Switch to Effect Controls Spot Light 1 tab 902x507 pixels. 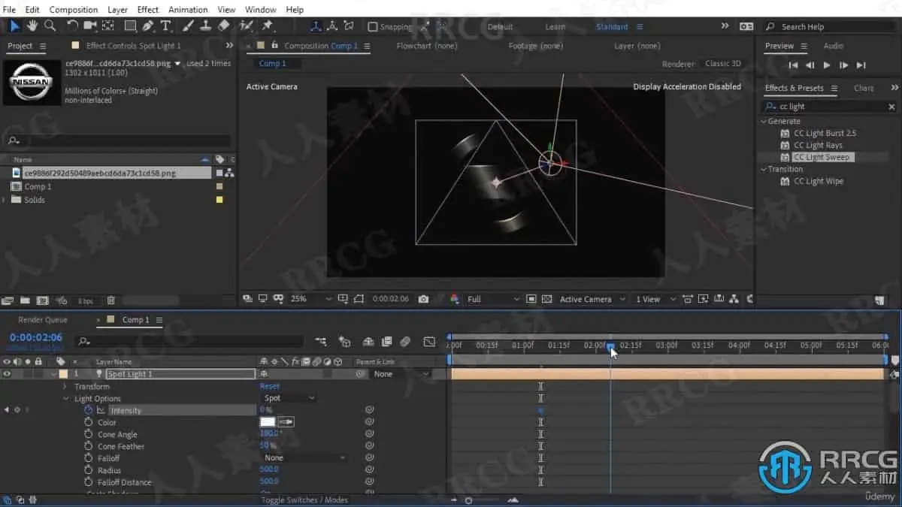click(x=133, y=46)
